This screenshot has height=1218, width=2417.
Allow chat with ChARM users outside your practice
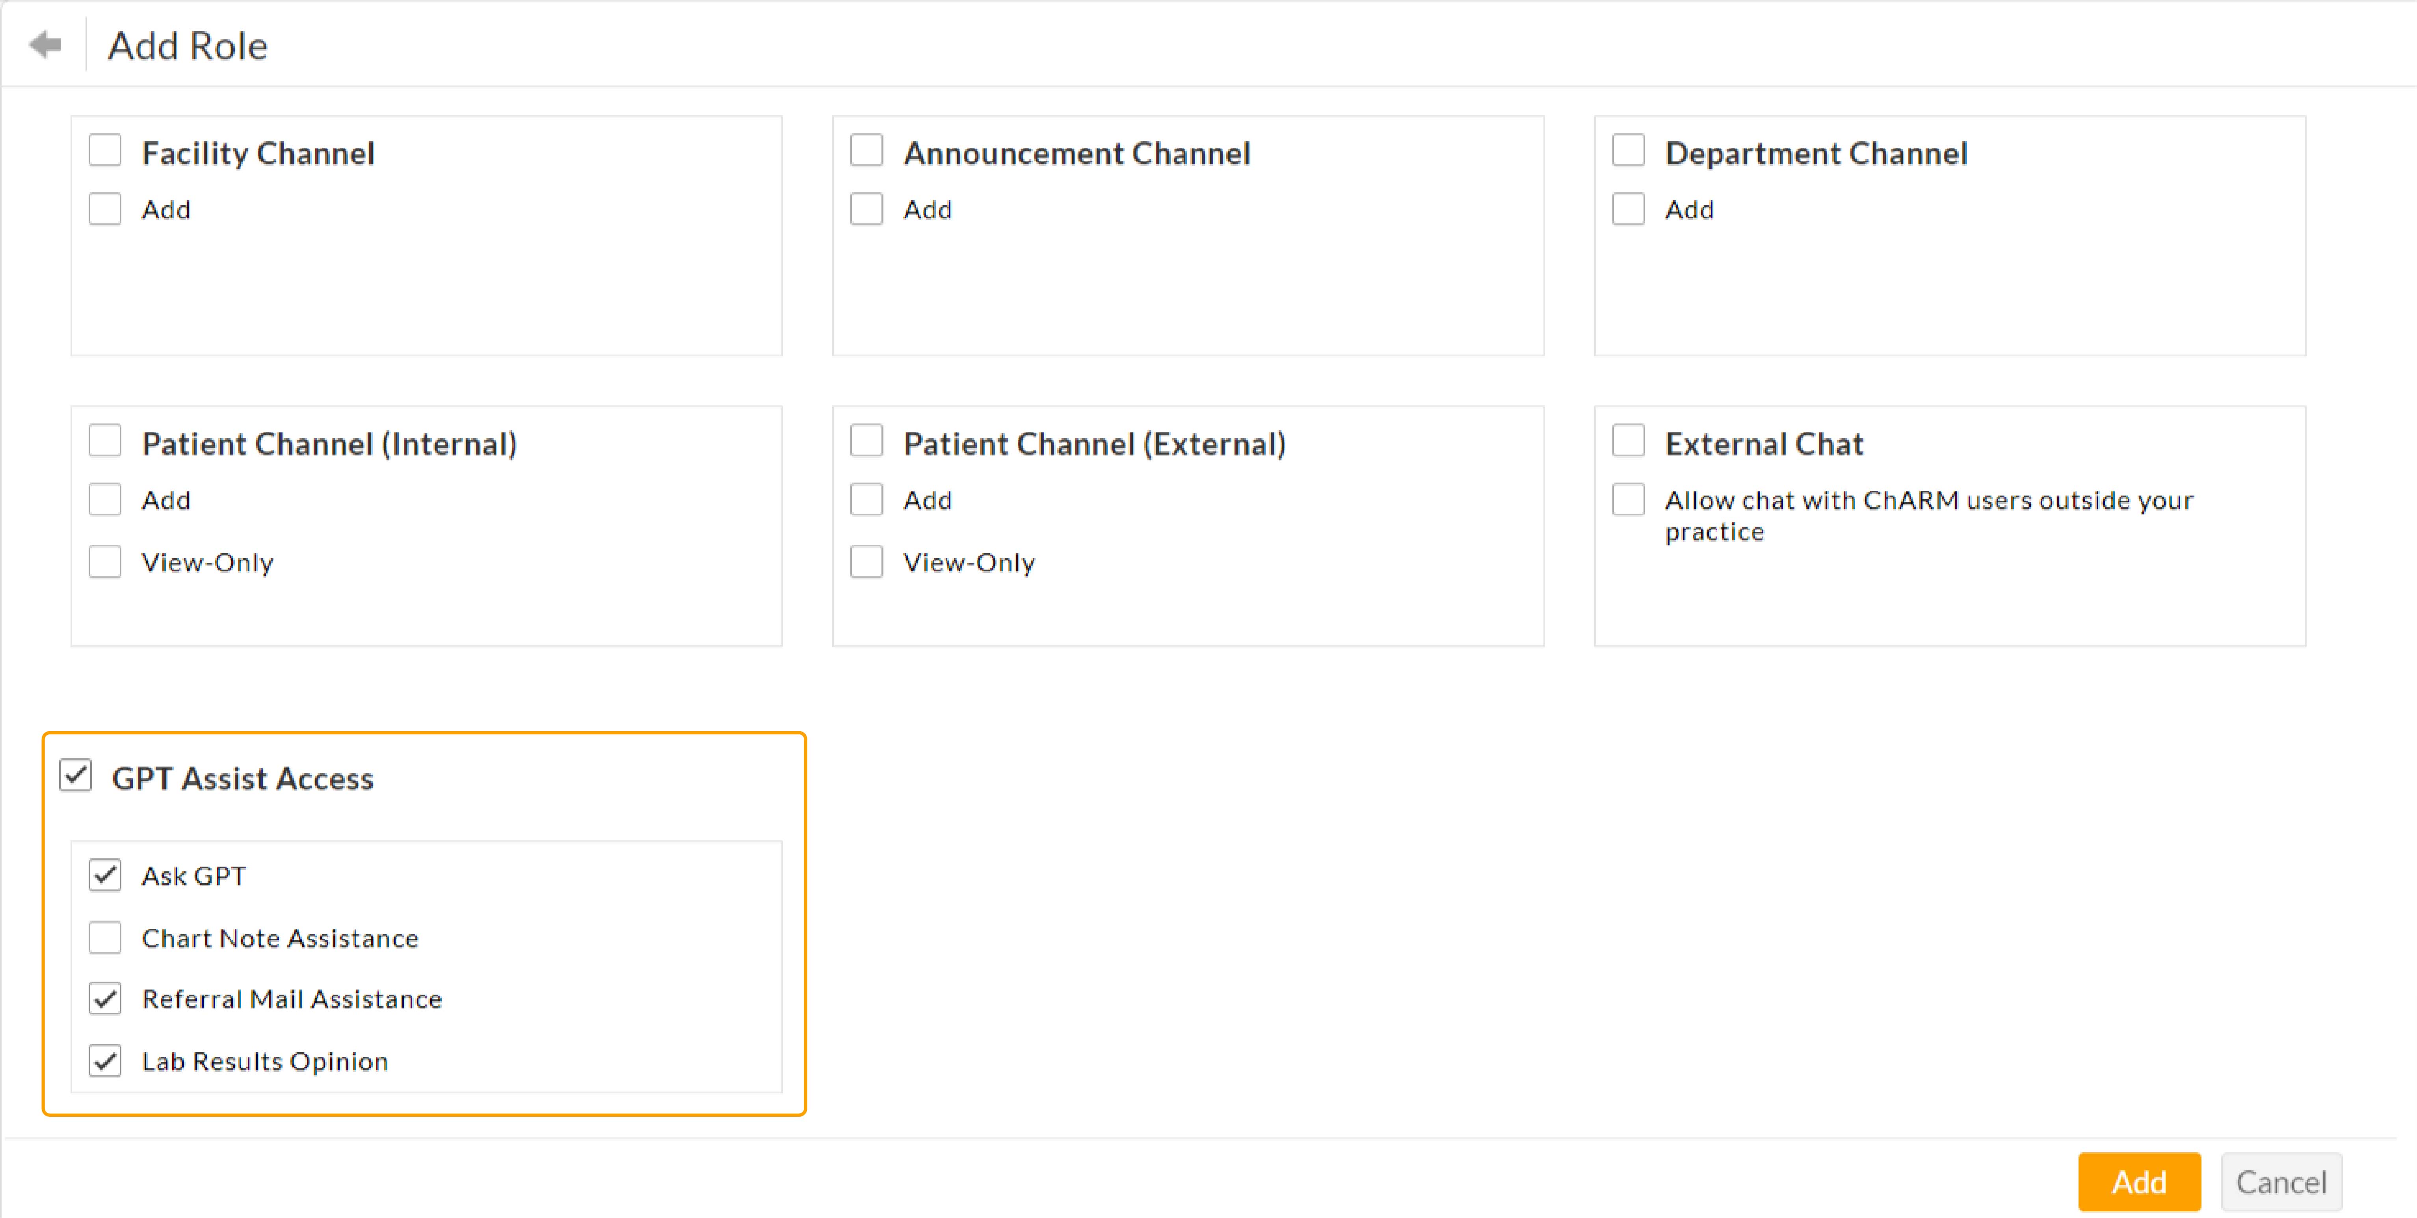click(x=1628, y=498)
